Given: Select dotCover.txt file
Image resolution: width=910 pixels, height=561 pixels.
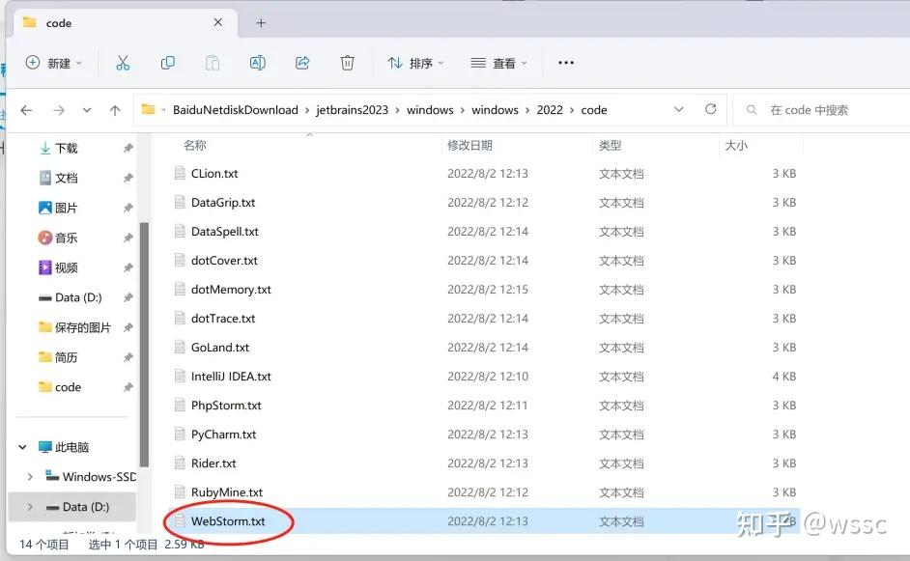Looking at the screenshot, I should pyautogui.click(x=224, y=260).
